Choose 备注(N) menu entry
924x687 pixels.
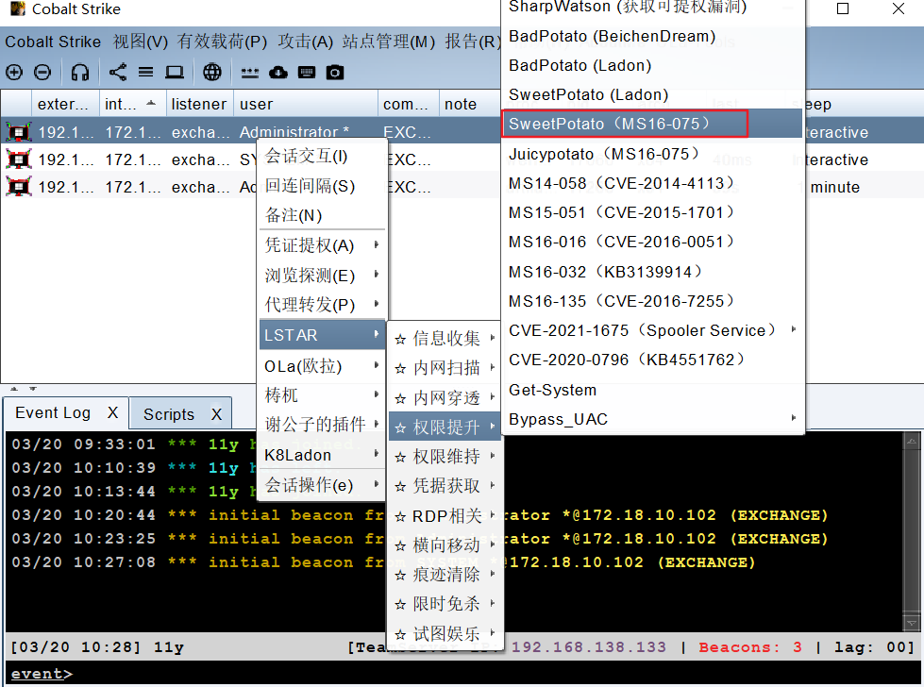[323, 215]
